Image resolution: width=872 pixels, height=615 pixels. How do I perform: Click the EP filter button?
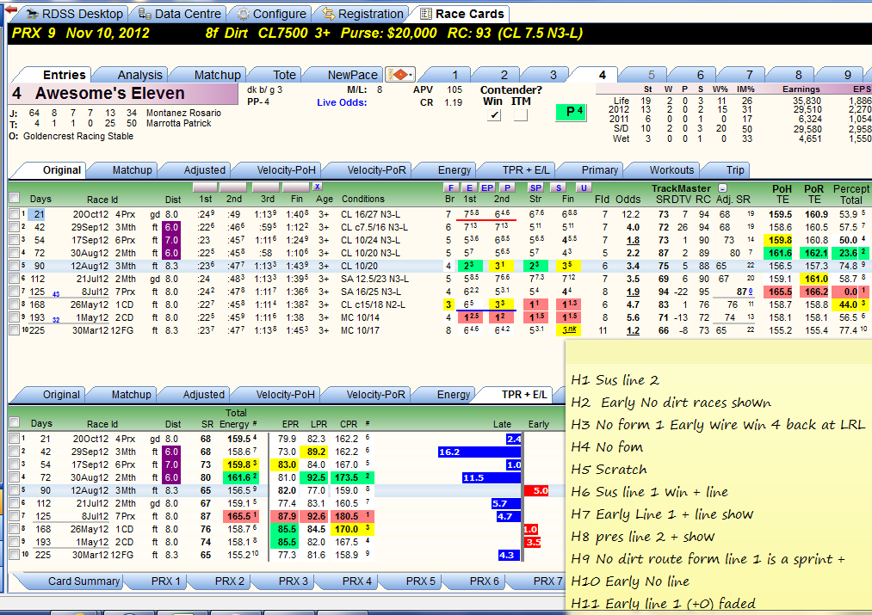coord(487,188)
